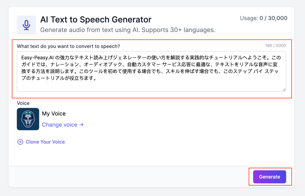Click the microphone icon beside the title
Screen dimensions: 305x196
(x=27, y=25)
